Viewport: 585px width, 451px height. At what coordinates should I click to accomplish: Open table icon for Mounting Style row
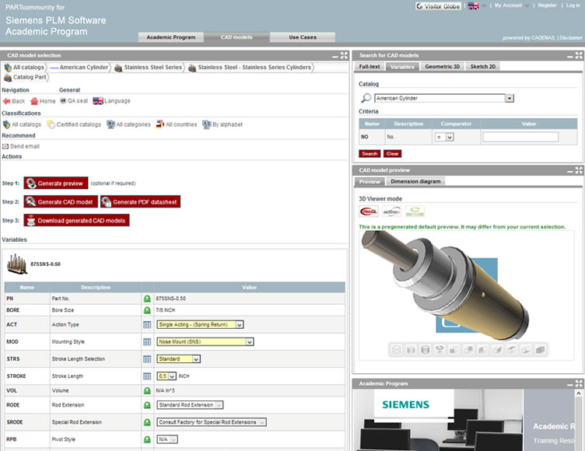(x=147, y=341)
